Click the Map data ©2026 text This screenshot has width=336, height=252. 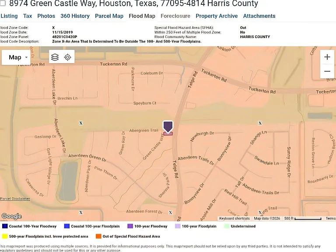[267, 218]
